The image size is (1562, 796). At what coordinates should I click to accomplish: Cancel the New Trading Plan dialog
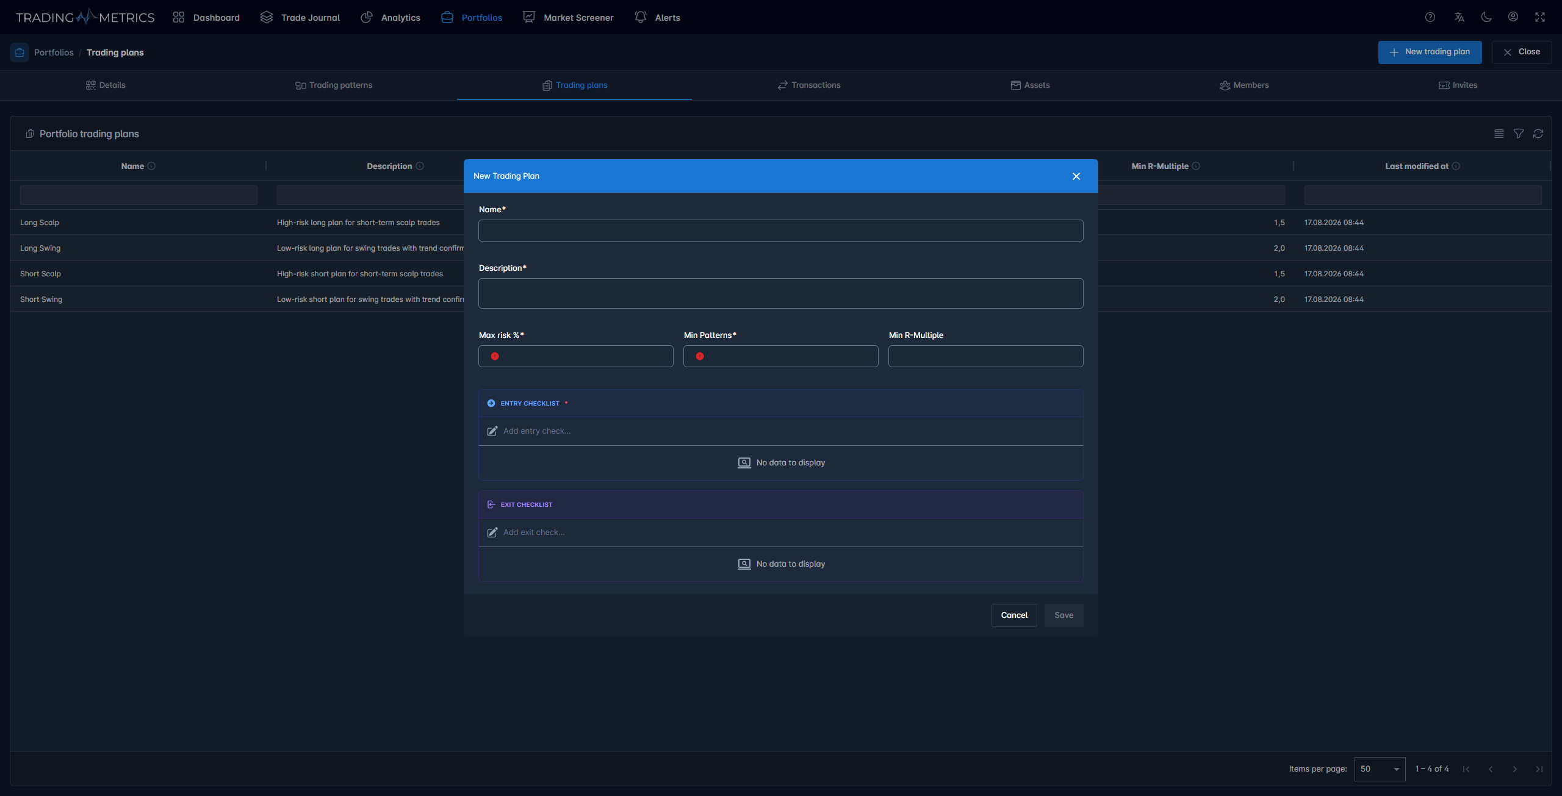(x=1014, y=615)
